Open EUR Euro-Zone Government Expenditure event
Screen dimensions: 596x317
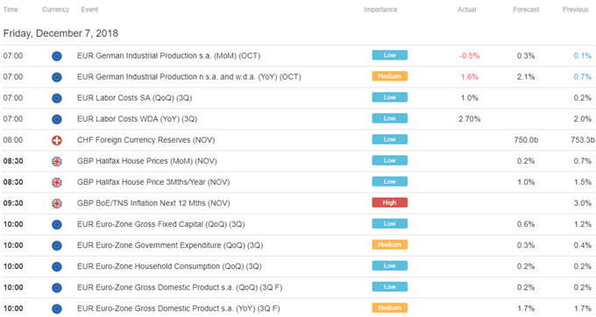pyautogui.click(x=170, y=245)
